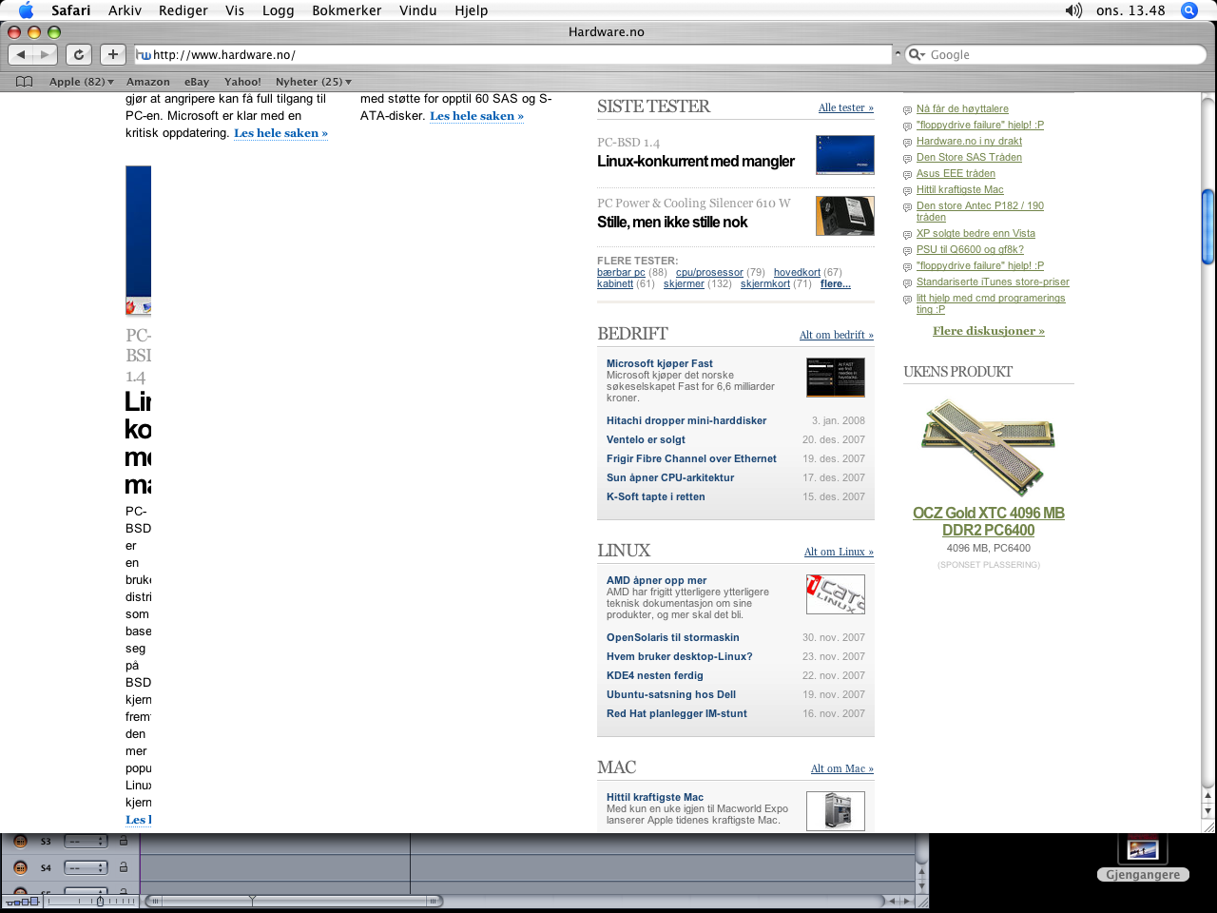
Task: Open Vindu menu
Action: [x=417, y=10]
